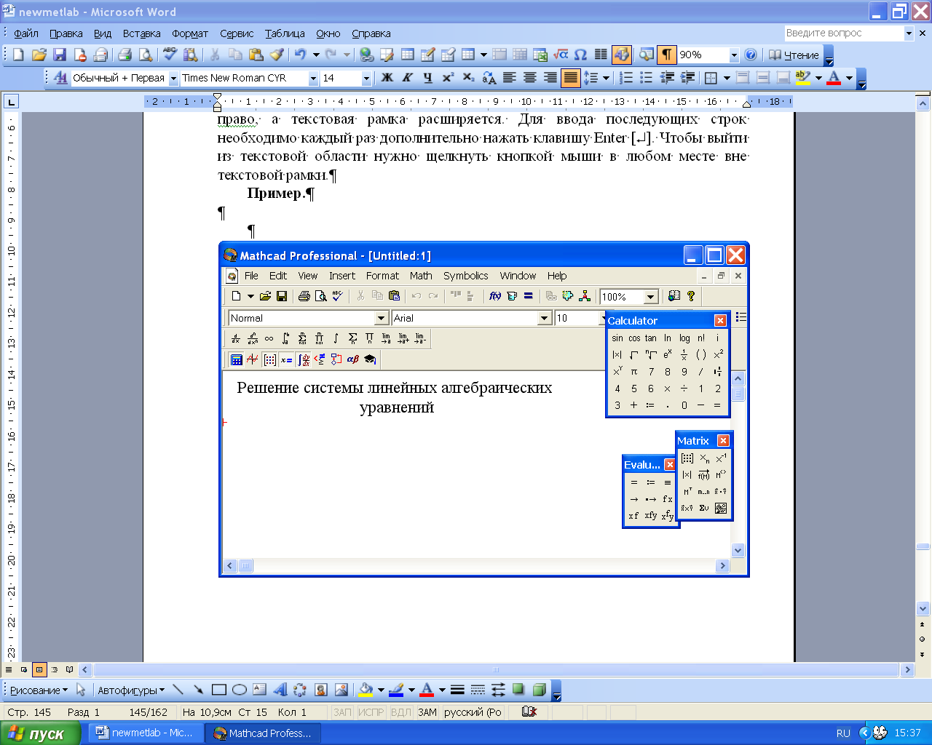Select the Oval drawing tool

click(x=239, y=690)
